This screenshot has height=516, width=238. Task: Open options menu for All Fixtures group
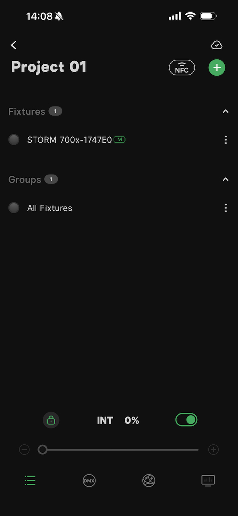click(226, 208)
